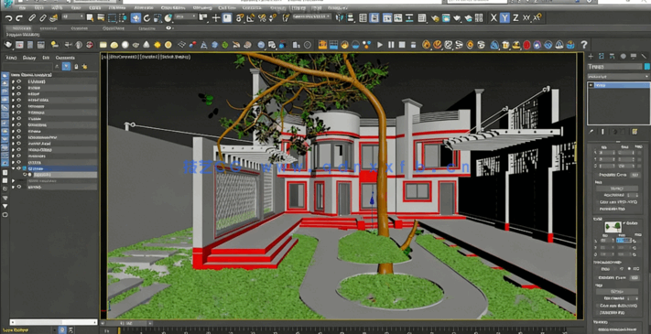The image size is (651, 334).
Task: Activate the Select and Link tool
Action: 32,17
